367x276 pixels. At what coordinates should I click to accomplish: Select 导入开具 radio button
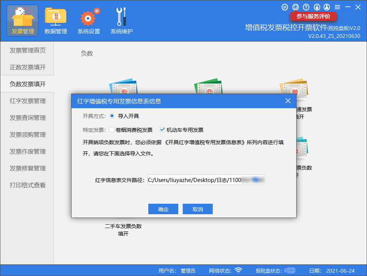(x=112, y=116)
